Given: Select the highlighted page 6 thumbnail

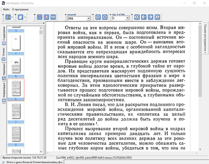Looking at the screenshot, I should pos(16,90).
